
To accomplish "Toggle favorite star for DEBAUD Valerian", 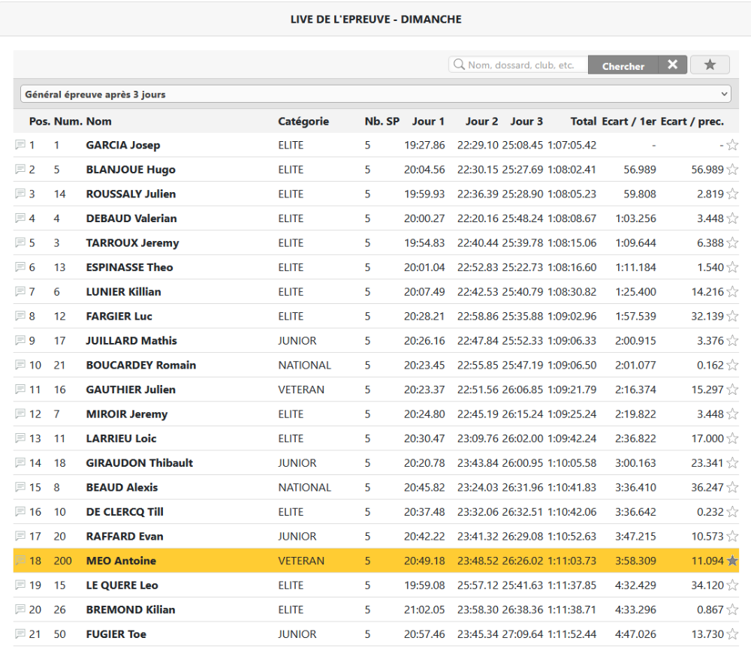I will click(732, 218).
